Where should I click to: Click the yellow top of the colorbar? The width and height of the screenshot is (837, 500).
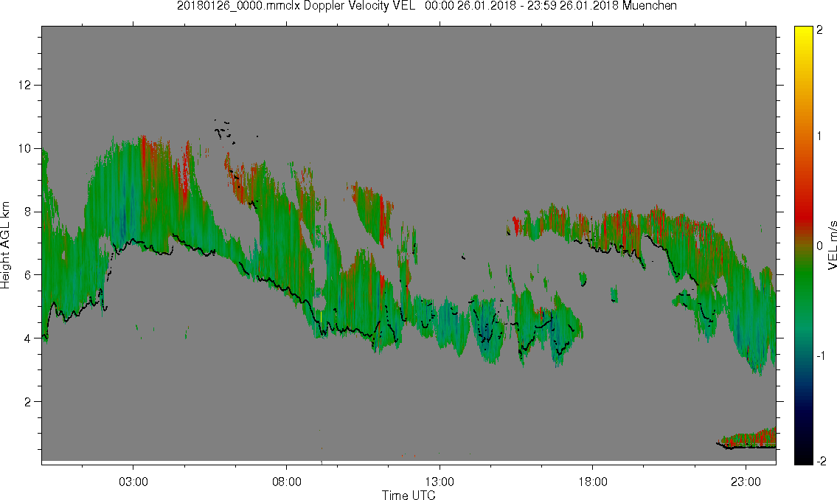pos(803,33)
